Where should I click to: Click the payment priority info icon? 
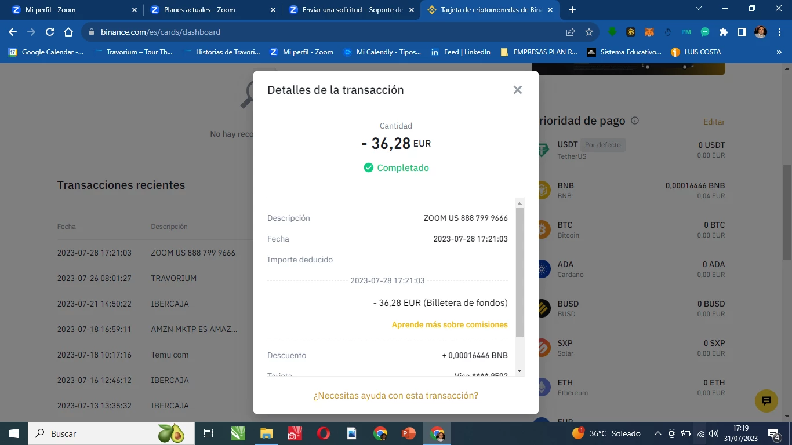pyautogui.click(x=634, y=121)
